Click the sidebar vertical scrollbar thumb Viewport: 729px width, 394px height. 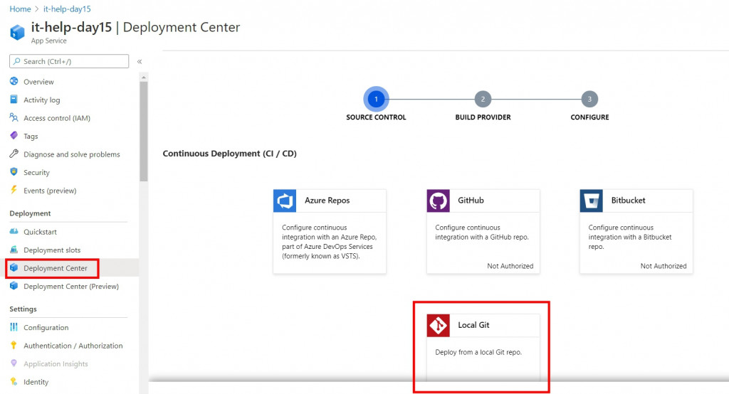[144, 132]
